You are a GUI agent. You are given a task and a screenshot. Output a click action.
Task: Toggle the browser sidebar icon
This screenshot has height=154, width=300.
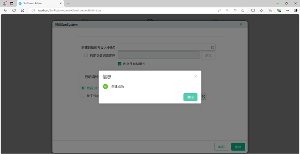[x=295, y=11]
